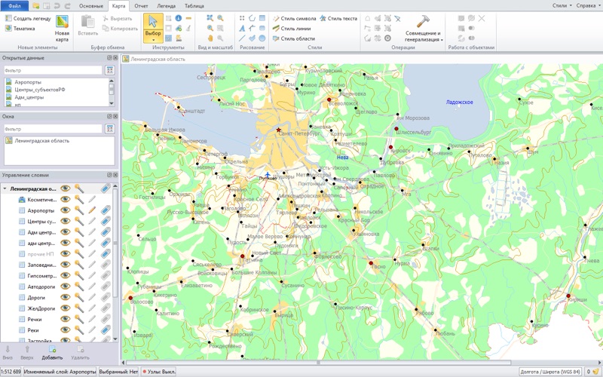Click the 1:512 689 scale field
Screen dimensions: 603x377
coord(11,372)
